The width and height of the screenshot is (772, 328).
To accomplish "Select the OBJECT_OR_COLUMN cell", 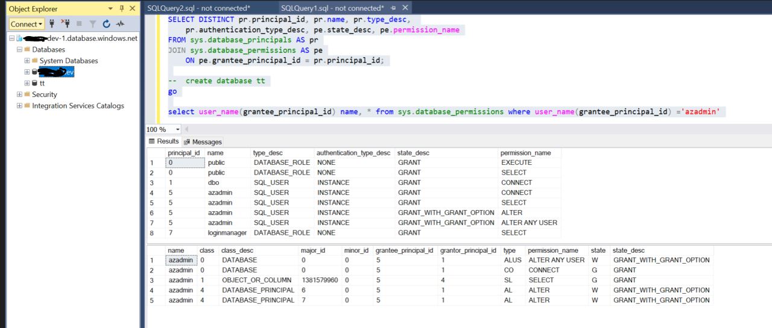I will (x=259, y=280).
